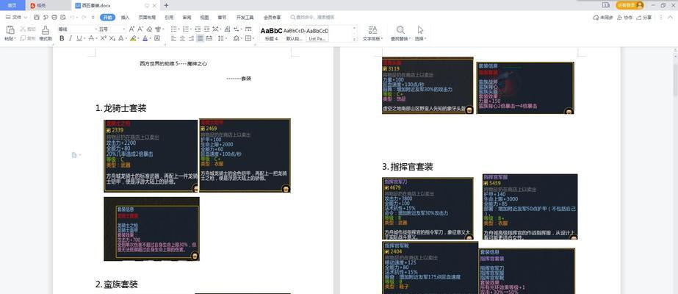Click the Paste (粘贴) clipboard icon
The height and width of the screenshot is (294, 678).
coord(10,30)
